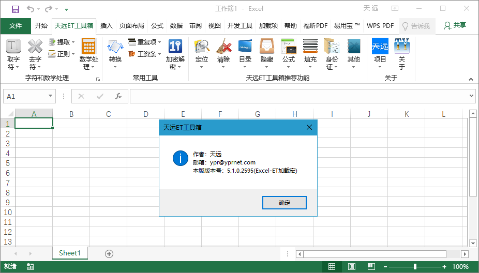The image size is (479, 273).
Task: Switch to Page Layout view
Action: point(352,267)
